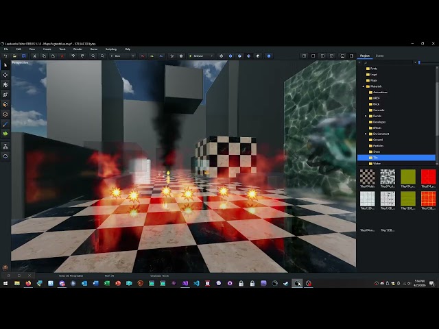Open Firefox from the taskbar
Image resolution: width=439 pixels, height=329 pixels.
(28, 283)
